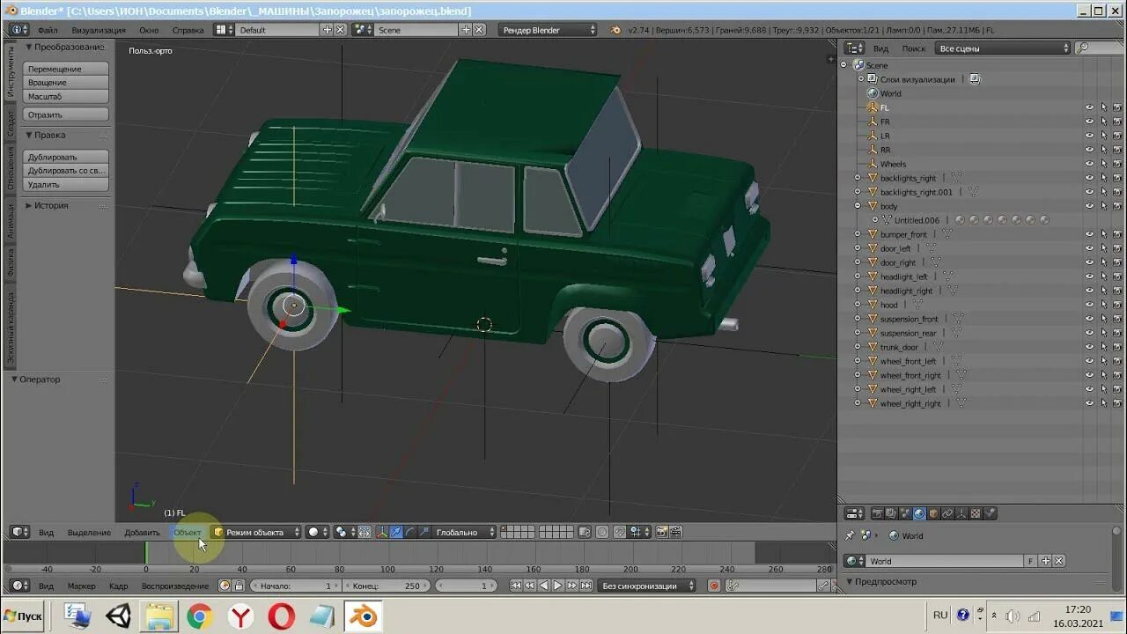The image size is (1127, 634).
Task: Click the Дублировать button
Action: coord(66,157)
